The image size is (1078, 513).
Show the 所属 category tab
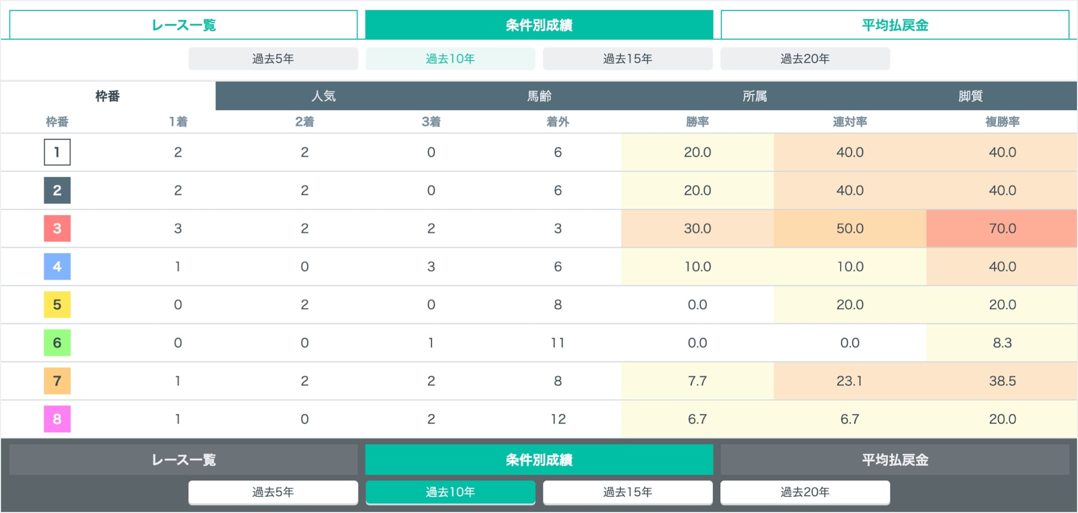pos(755,96)
